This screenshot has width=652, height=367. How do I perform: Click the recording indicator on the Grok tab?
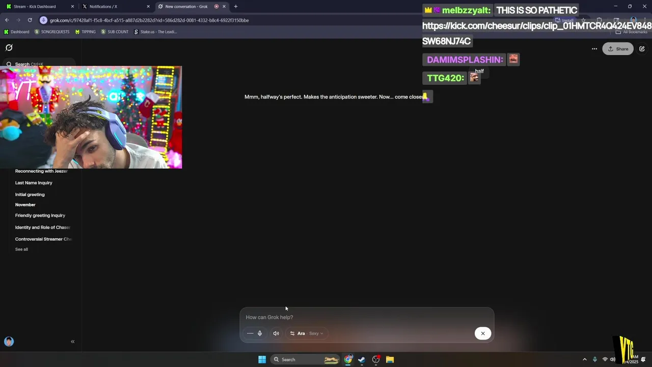pyautogui.click(x=216, y=7)
